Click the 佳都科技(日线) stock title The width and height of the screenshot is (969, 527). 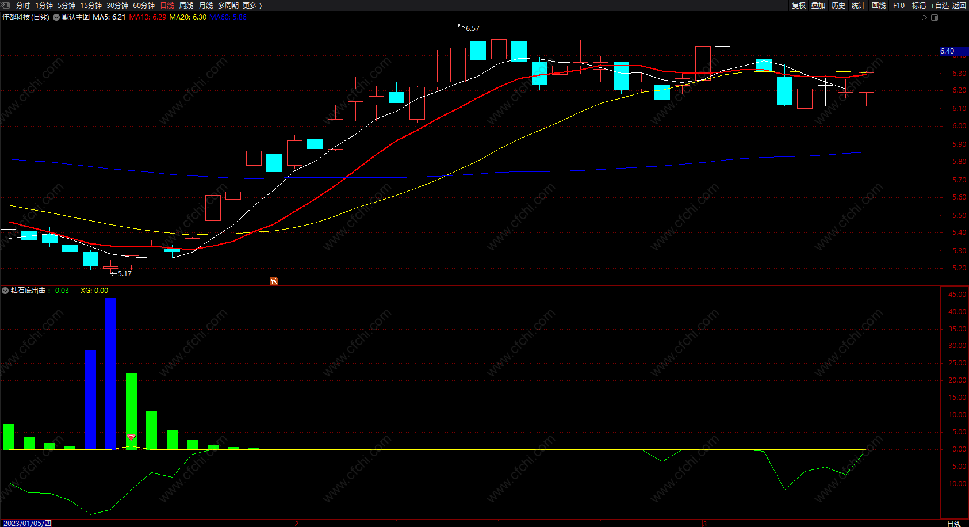[x=26, y=17]
